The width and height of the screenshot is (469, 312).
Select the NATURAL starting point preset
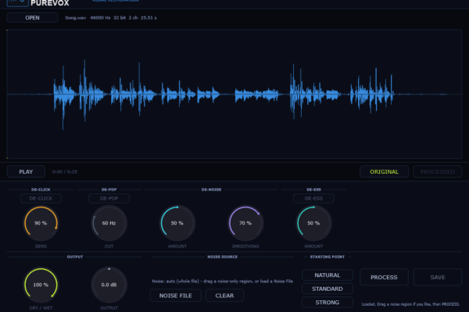(328, 275)
